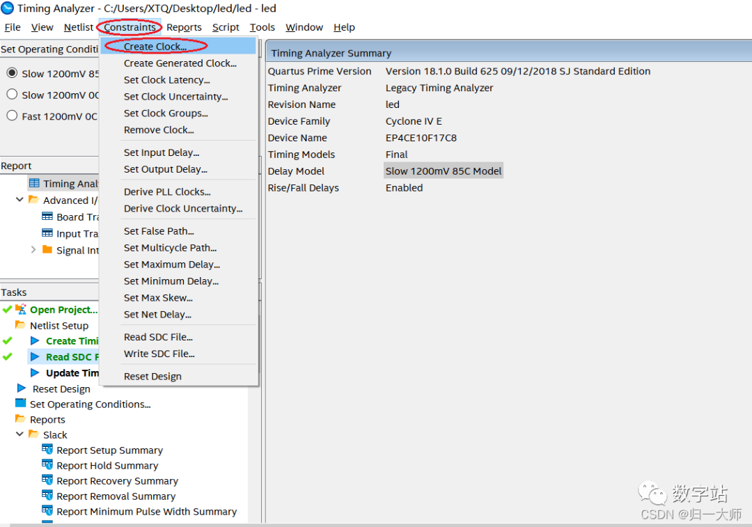The height and width of the screenshot is (527, 752).
Task: Open the Help menu
Action: click(345, 27)
